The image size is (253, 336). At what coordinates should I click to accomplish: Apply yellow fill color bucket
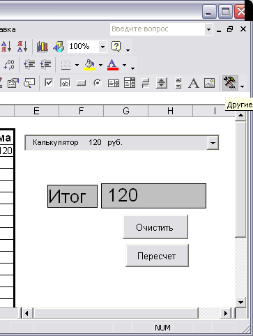pyautogui.click(x=89, y=65)
